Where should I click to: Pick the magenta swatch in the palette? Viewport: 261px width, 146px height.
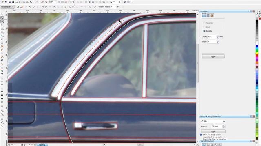tap(257, 58)
